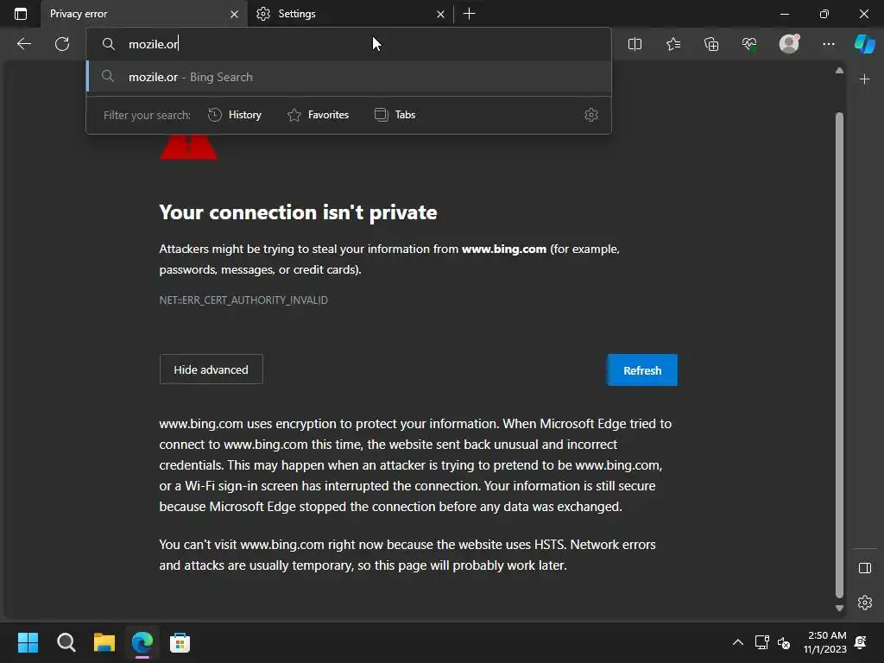Viewport: 884px width, 663px height.
Task: Open the clock showing 2:50 AM
Action: coord(825,642)
